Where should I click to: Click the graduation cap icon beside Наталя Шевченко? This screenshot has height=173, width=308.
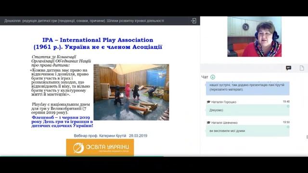click(x=208, y=123)
